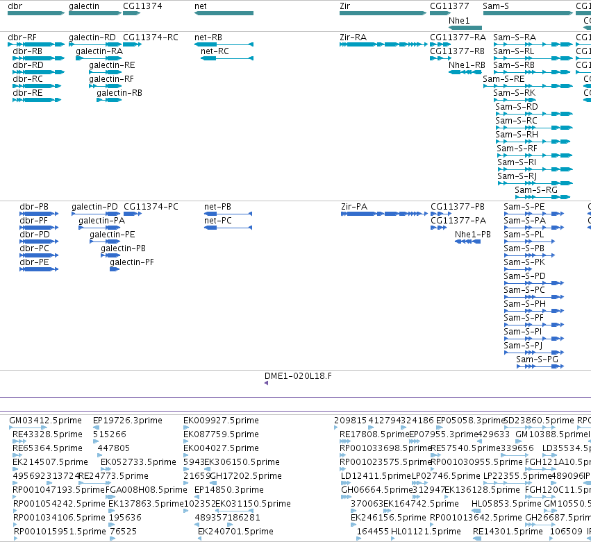This screenshot has height=542, width=591.
Task: Select the EK087759.5prime EST
Action: [186, 441]
